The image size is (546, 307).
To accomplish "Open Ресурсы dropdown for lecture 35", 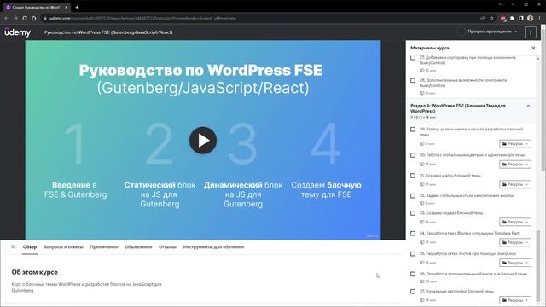I will (x=515, y=263).
